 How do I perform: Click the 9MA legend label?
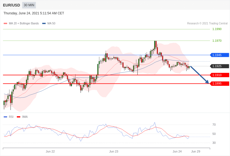(x=25, y=117)
